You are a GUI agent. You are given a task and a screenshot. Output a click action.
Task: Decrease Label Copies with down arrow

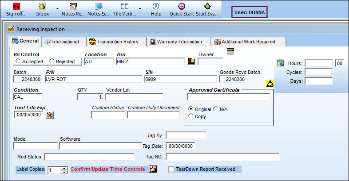64,172
